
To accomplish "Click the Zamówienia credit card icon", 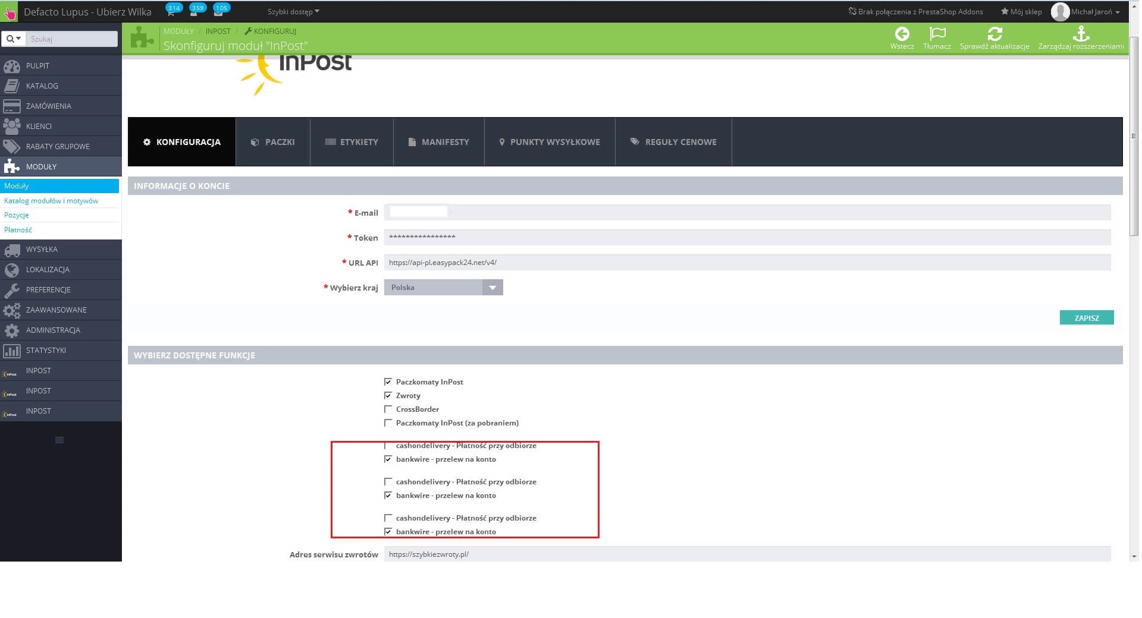I will (12, 106).
